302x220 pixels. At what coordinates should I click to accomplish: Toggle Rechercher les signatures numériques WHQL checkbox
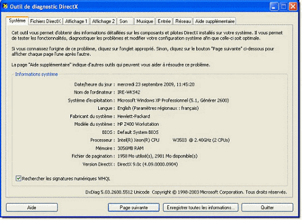(x=19, y=178)
